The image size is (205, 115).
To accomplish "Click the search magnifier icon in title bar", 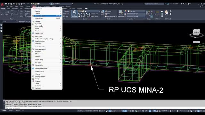I will pyautogui.click(x=165, y=4).
